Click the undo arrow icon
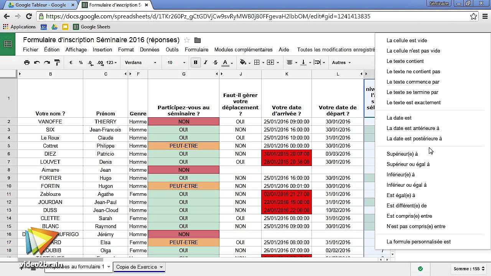 pyautogui.click(x=37, y=62)
